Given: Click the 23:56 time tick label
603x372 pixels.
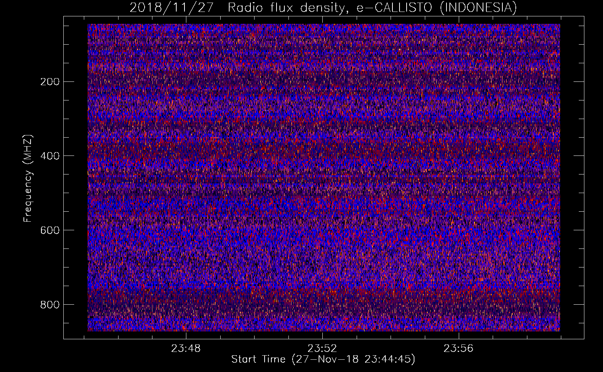Looking at the screenshot, I should tap(458, 349).
